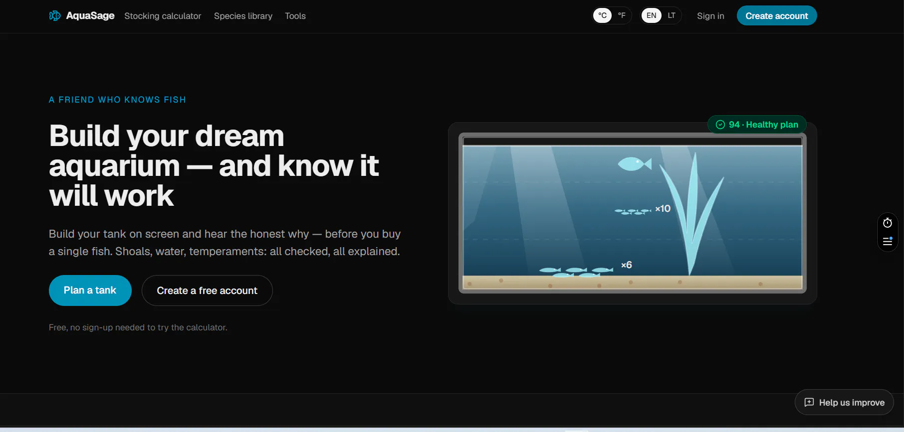Click the Sign in link
Image resolution: width=904 pixels, height=432 pixels.
coord(710,16)
